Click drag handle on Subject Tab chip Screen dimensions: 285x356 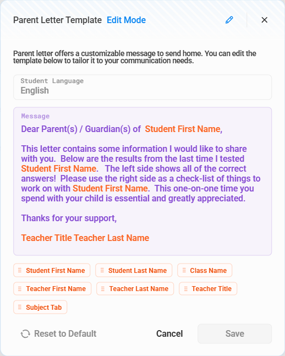point(20,307)
